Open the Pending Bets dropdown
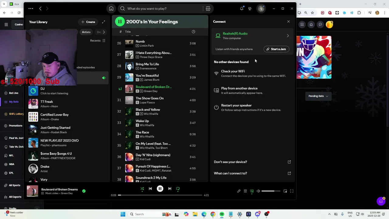The height and width of the screenshot is (219, 389). [318, 96]
